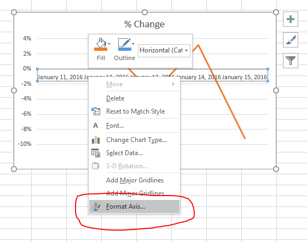
Task: Click the 0% vertical axis label
Action: 27,68
